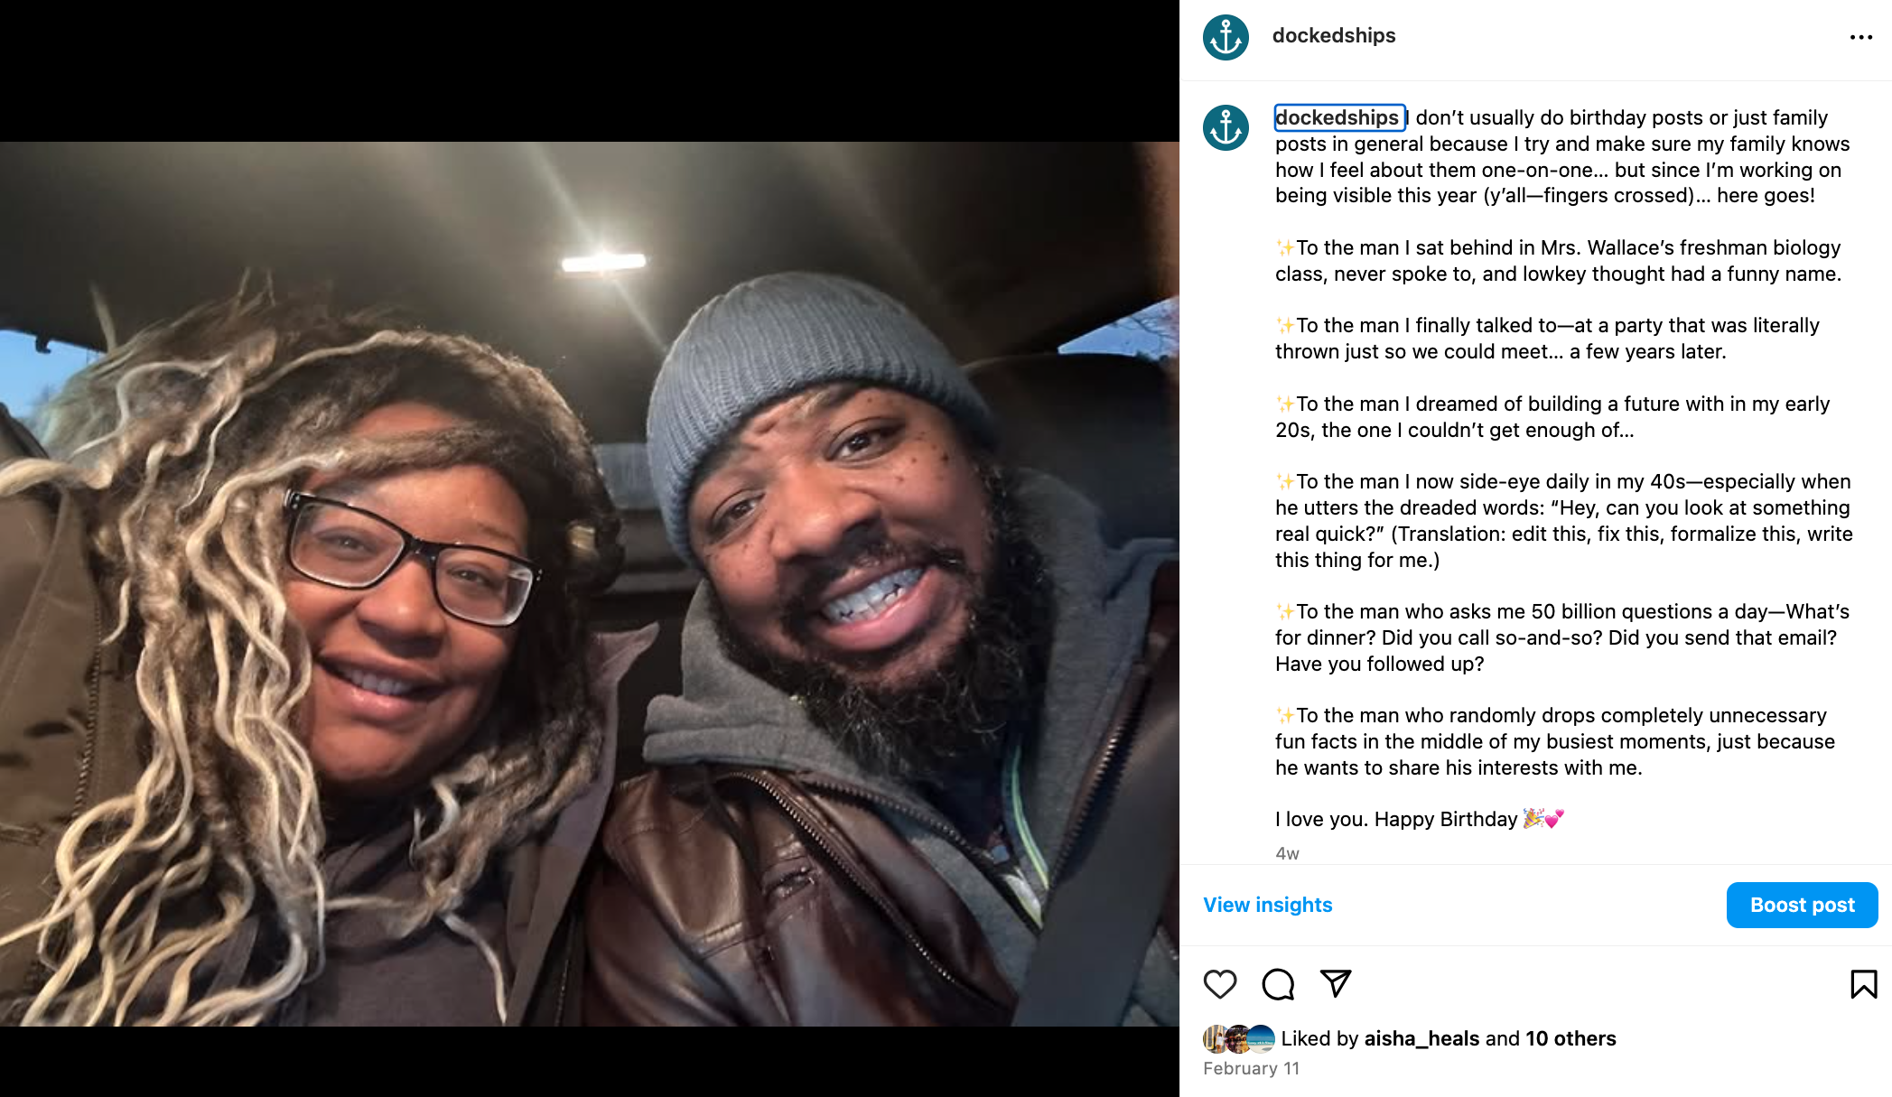The image size is (1892, 1097).
Task: Click the Happy Birthday line in caption
Action: point(1419,819)
